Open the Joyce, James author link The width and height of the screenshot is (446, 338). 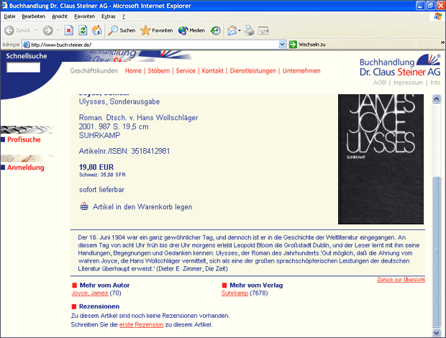pyautogui.click(x=90, y=293)
